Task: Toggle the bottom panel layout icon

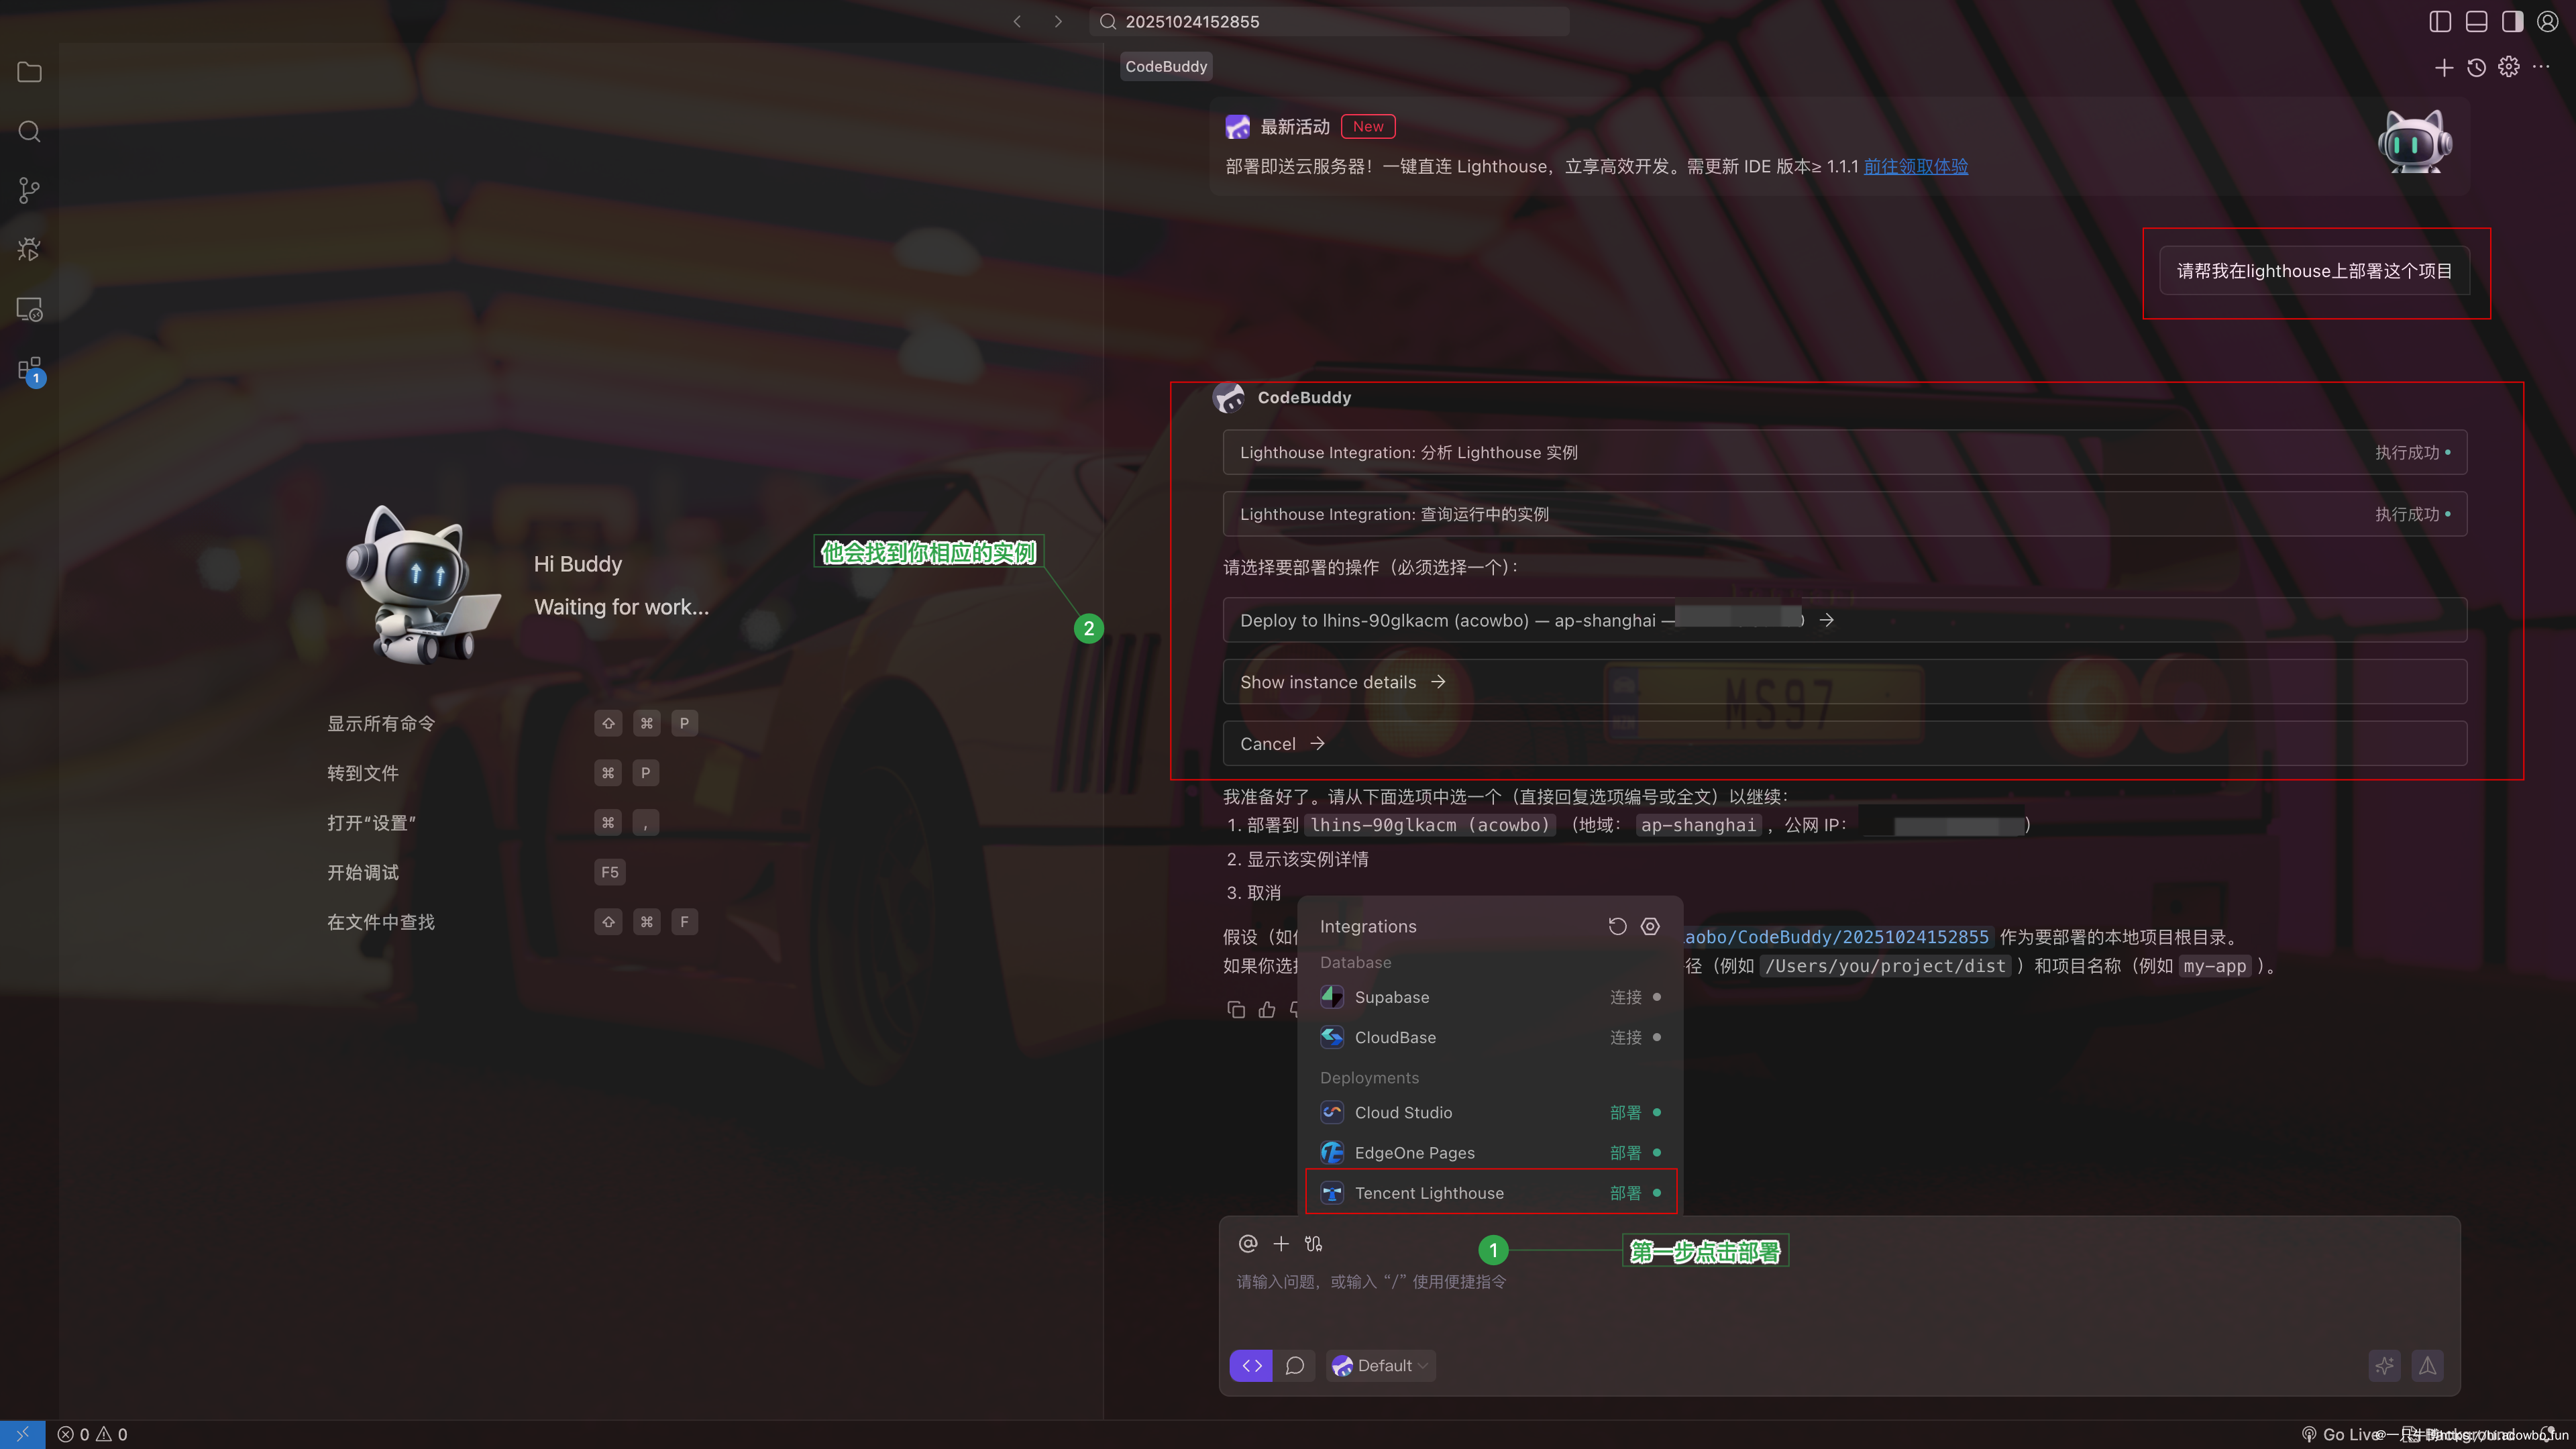Action: tap(2476, 21)
